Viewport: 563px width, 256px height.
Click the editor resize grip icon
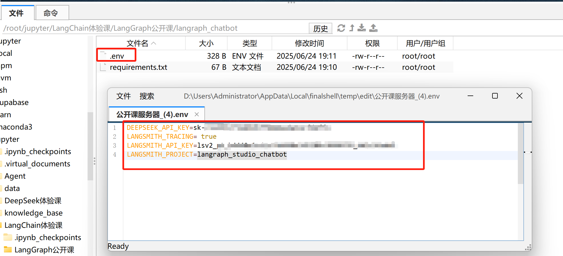pyautogui.click(x=528, y=247)
